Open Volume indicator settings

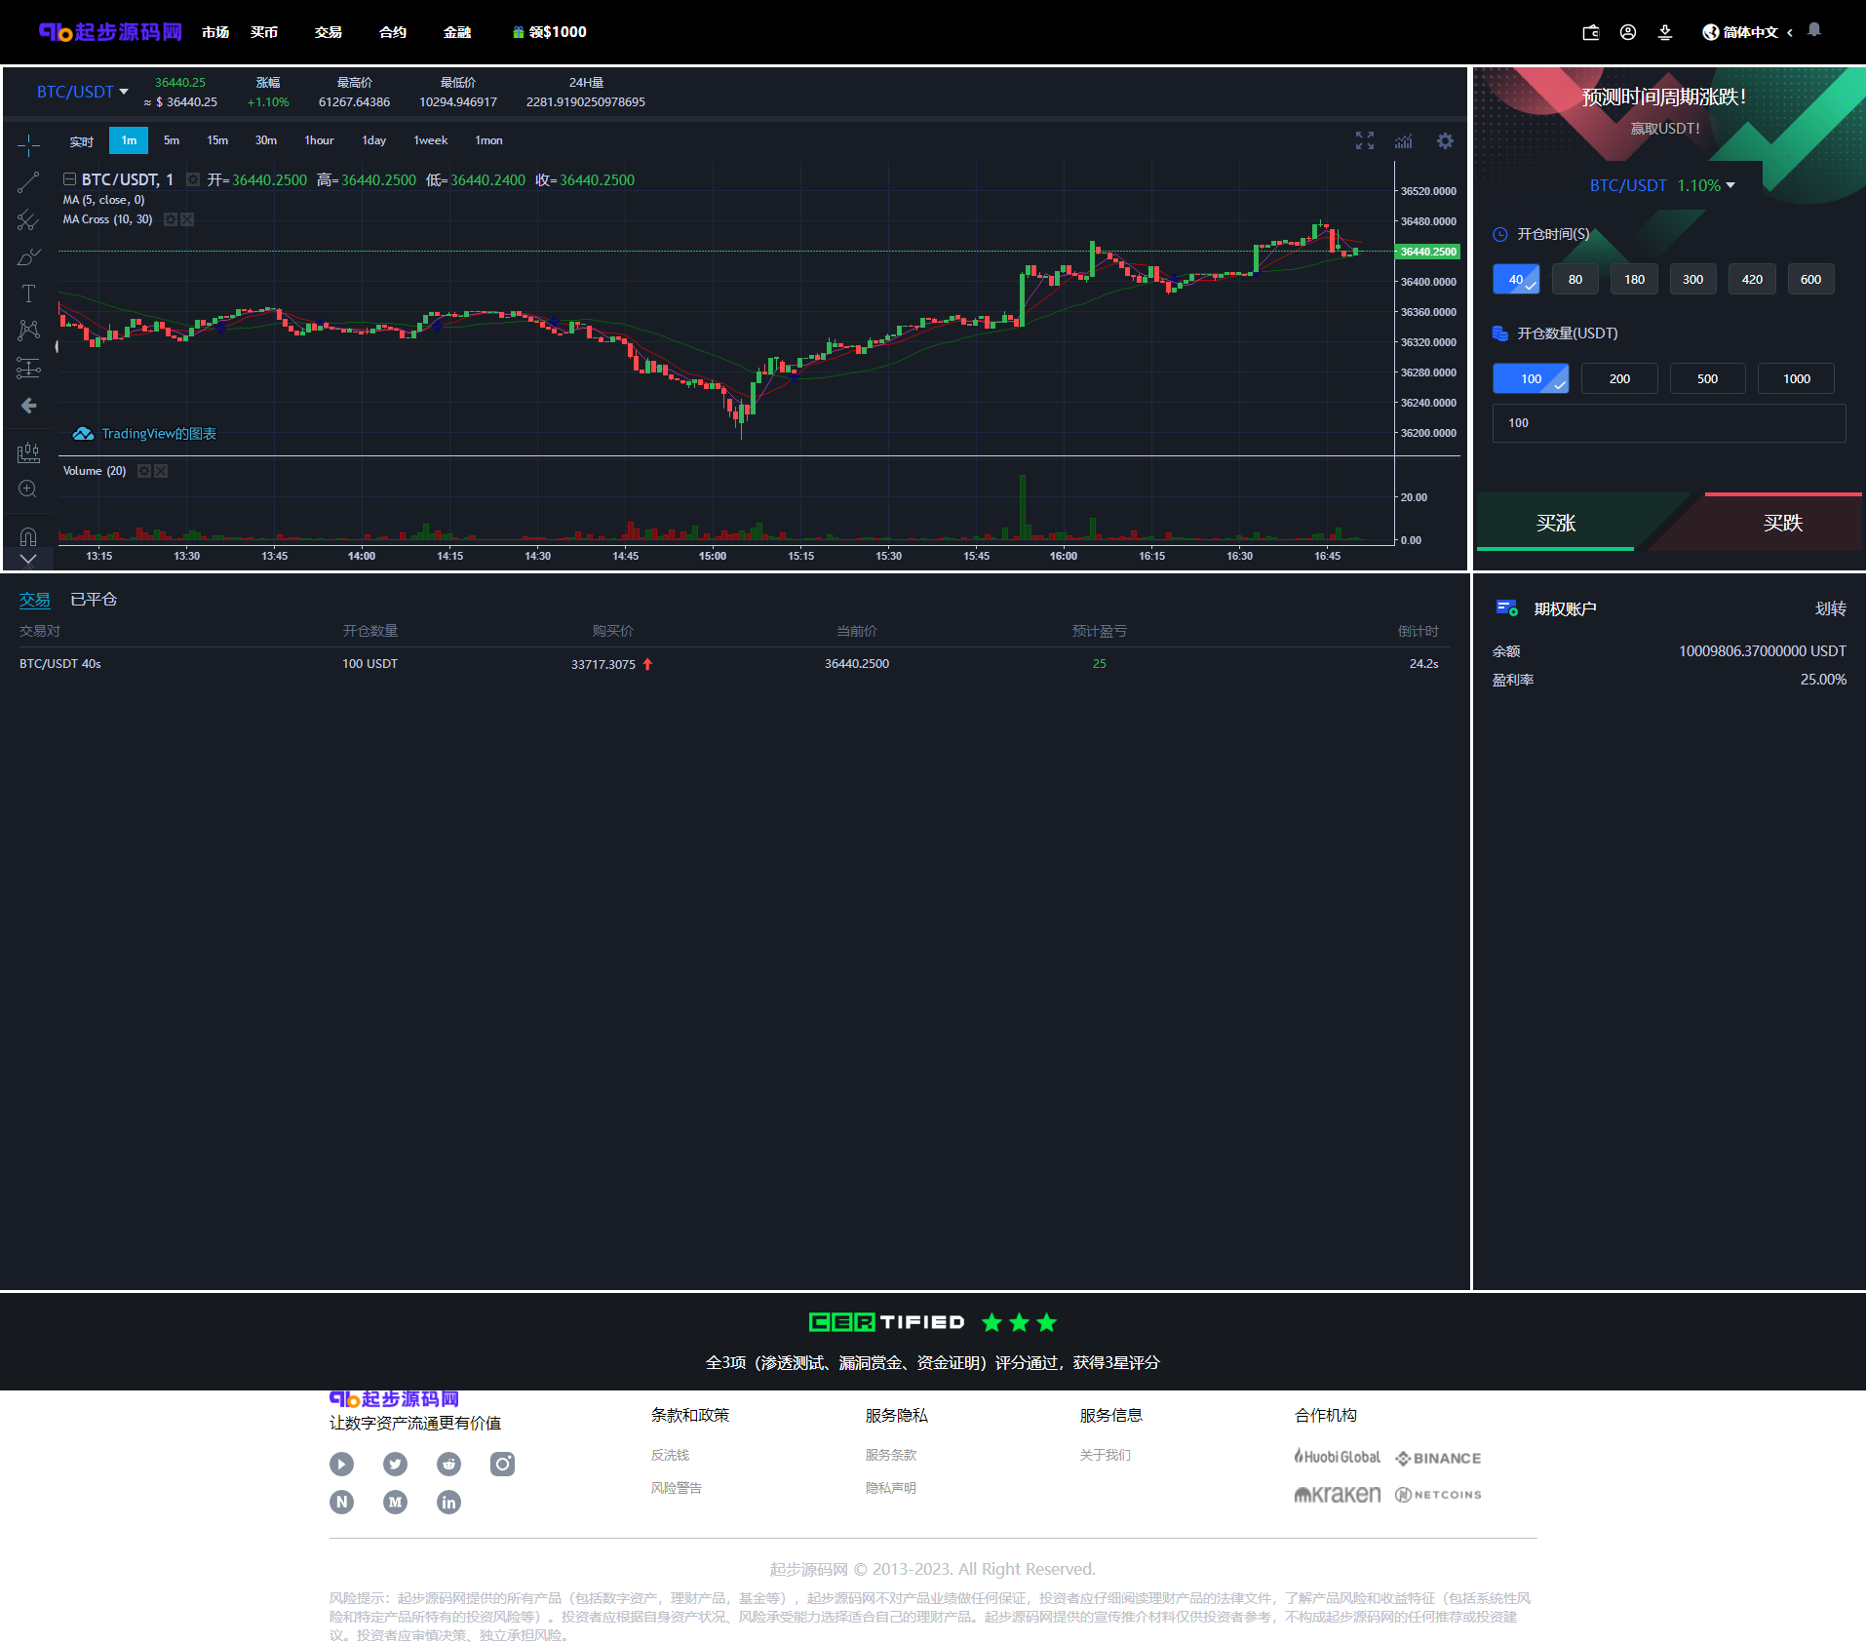pos(144,471)
